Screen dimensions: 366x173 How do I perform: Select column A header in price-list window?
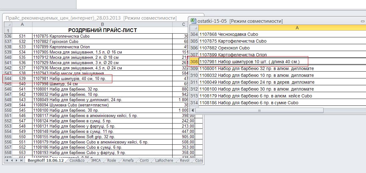(x=22, y=24)
